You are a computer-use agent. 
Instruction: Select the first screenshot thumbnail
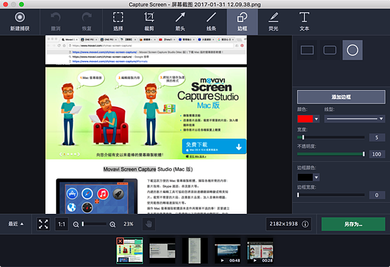(130, 250)
